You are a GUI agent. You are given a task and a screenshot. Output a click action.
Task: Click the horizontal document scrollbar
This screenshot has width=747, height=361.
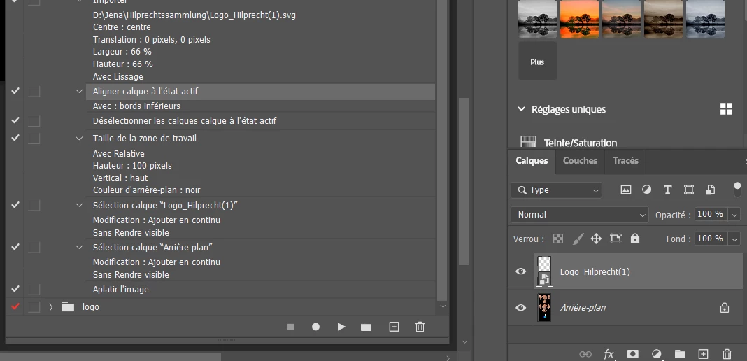tap(111, 356)
